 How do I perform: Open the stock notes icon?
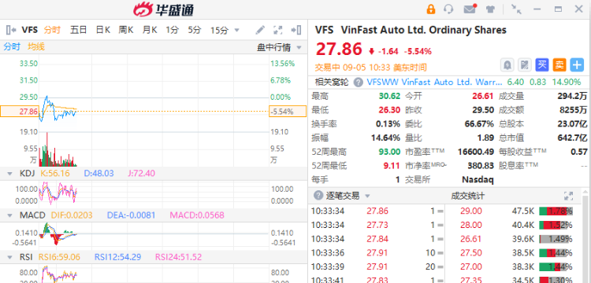tap(524, 65)
